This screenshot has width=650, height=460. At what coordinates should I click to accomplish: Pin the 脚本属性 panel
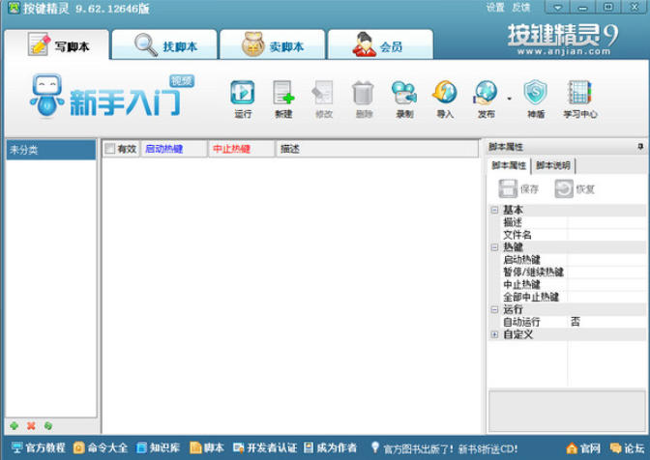pos(640,147)
